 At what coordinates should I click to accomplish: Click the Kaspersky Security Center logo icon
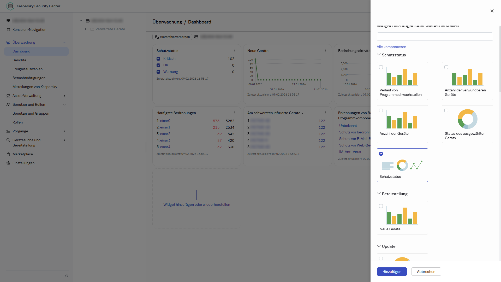click(10, 6)
